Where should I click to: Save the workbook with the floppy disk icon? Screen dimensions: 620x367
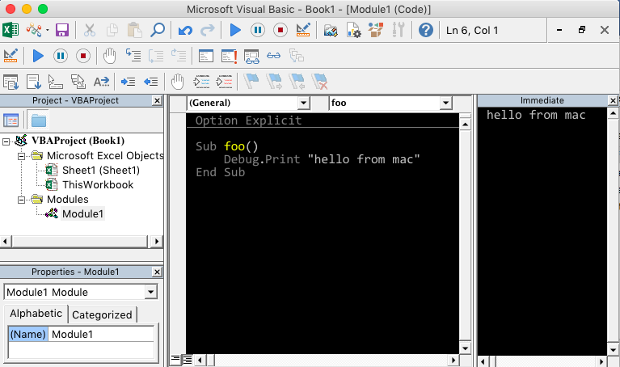tap(62, 30)
